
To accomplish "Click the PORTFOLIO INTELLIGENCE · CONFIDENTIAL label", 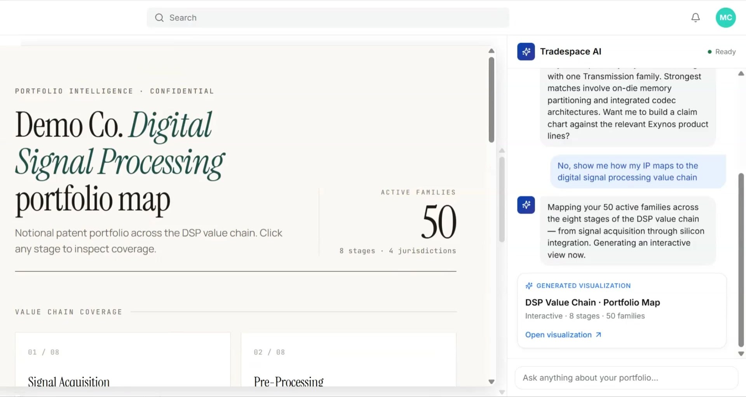I will tap(115, 91).
